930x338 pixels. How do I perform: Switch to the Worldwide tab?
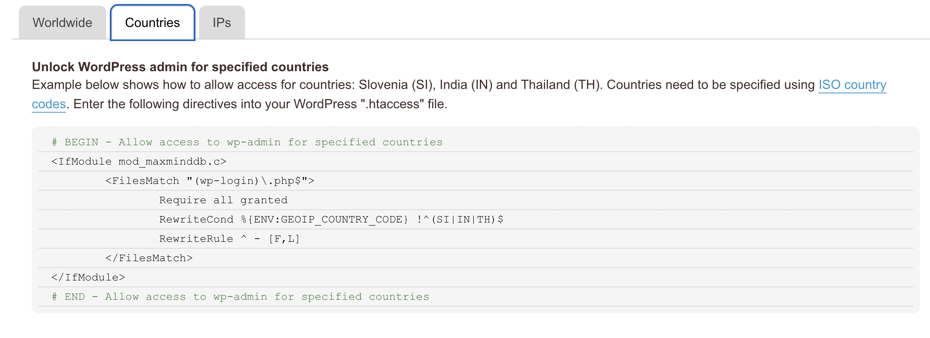pos(62,23)
